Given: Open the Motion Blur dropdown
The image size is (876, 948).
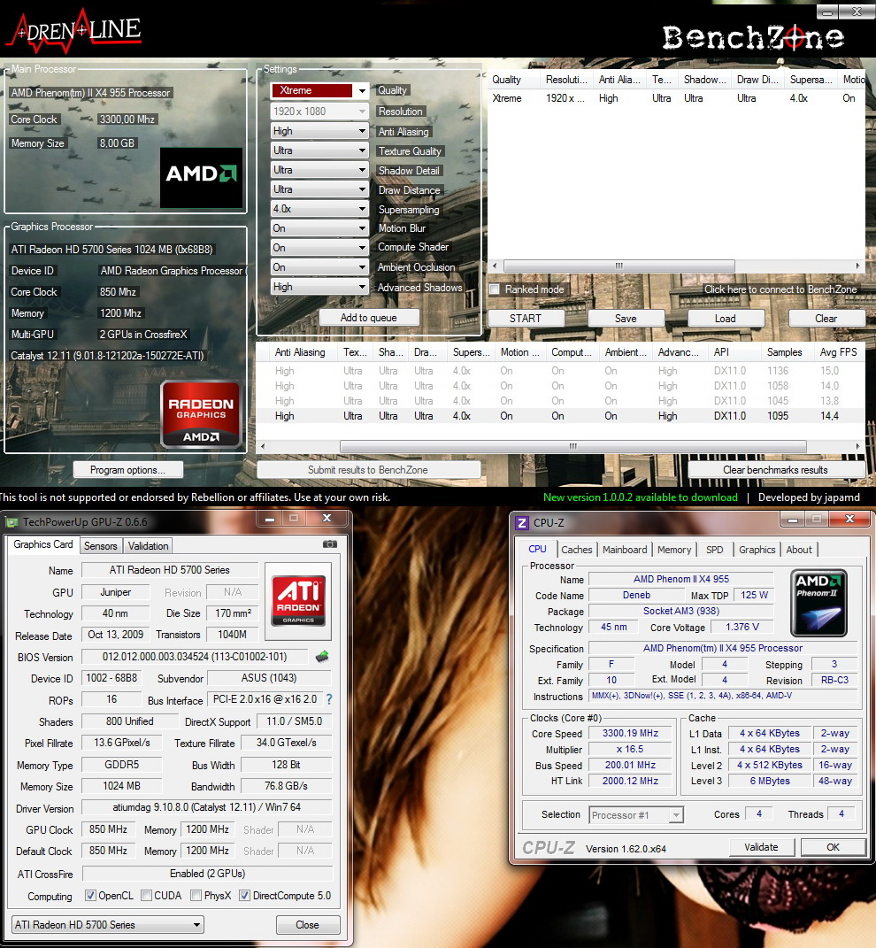Looking at the screenshot, I should tap(319, 228).
